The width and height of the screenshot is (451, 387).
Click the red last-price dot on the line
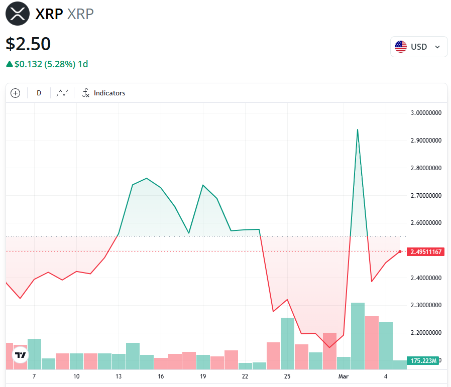[x=400, y=251]
